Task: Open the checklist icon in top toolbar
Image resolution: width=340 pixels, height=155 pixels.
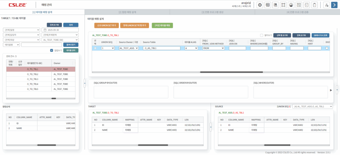Action: (x=306, y=5)
